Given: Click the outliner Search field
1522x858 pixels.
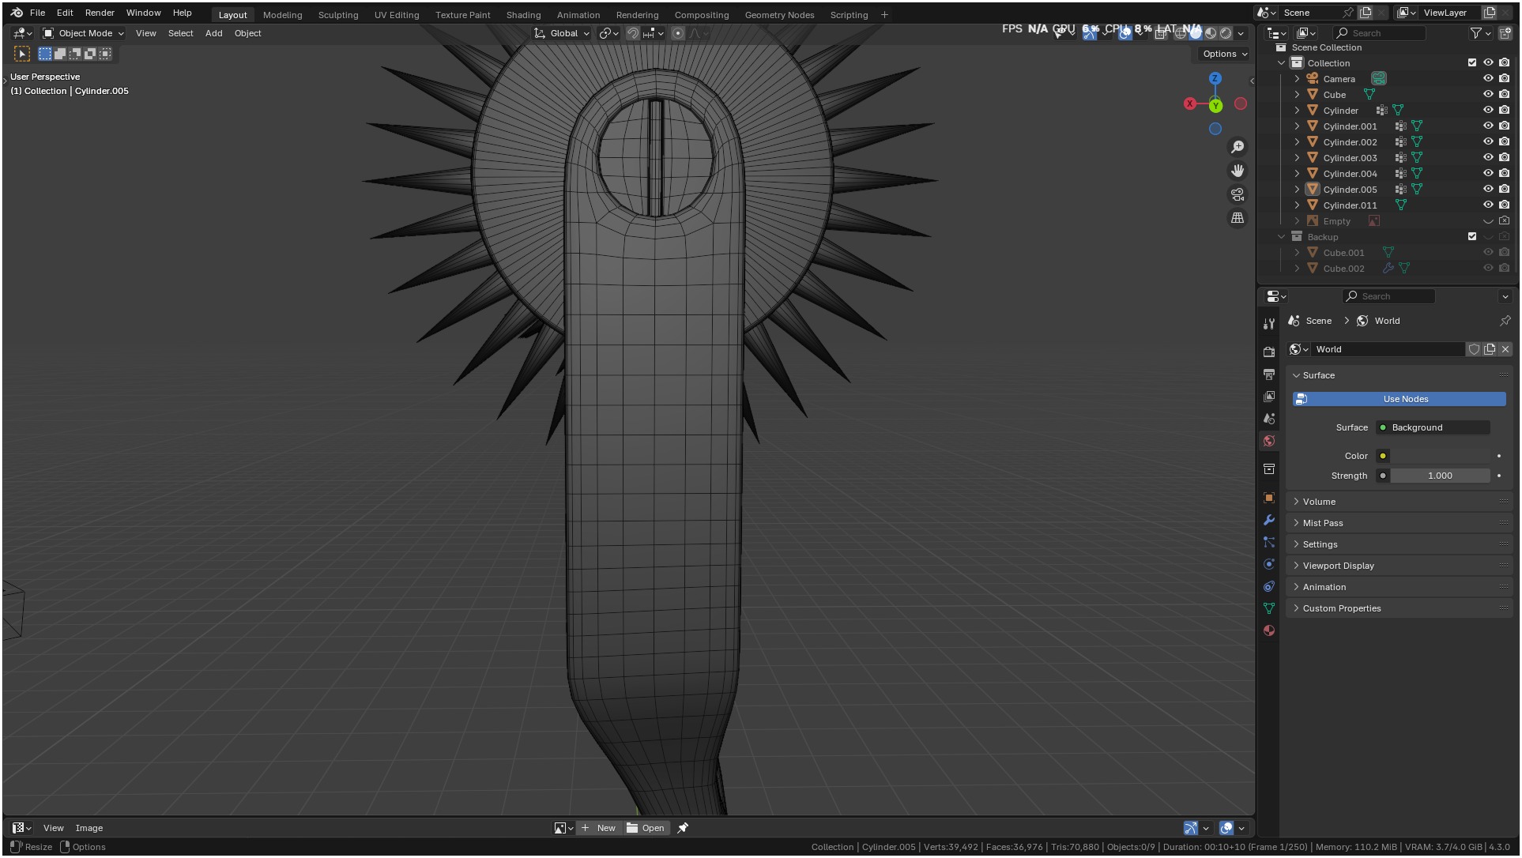Looking at the screenshot, I should point(1380,33).
